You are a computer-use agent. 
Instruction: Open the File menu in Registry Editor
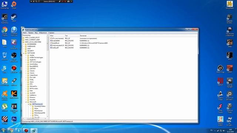tap(25, 33)
